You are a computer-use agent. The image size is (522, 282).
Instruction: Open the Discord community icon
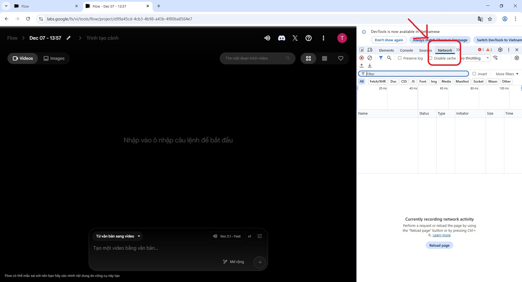[x=281, y=38]
